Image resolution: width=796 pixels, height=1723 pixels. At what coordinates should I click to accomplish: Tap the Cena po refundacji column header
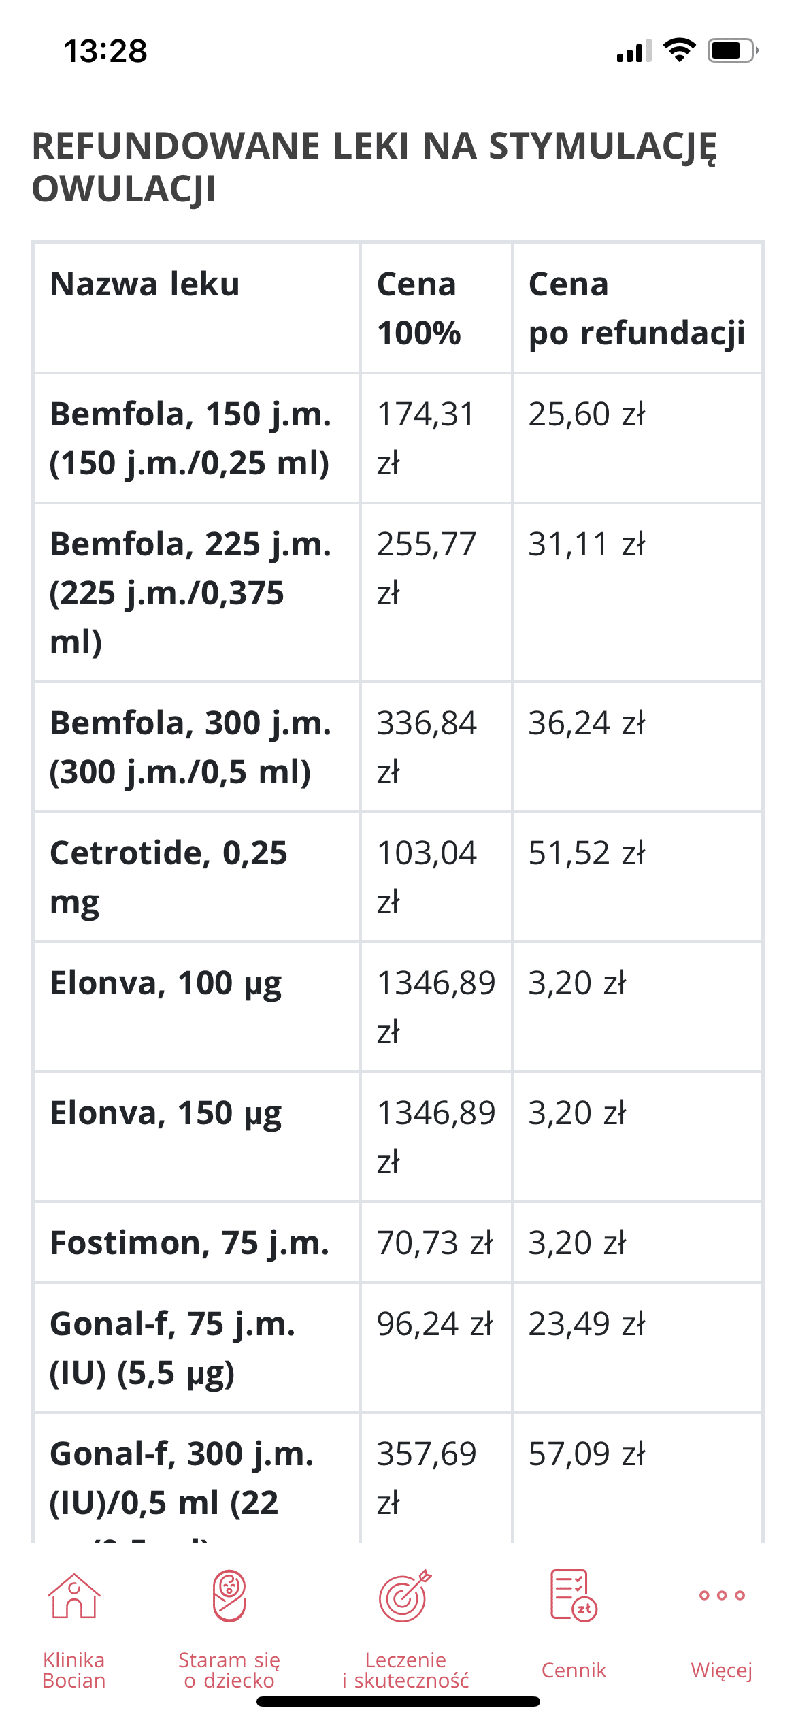[x=636, y=308]
